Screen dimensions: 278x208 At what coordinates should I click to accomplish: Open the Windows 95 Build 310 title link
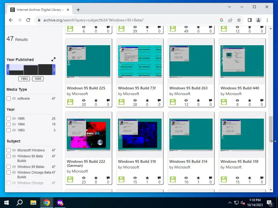click(x=137, y=161)
